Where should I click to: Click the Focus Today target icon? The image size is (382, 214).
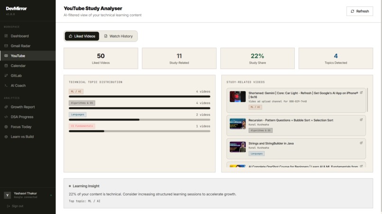6,127
